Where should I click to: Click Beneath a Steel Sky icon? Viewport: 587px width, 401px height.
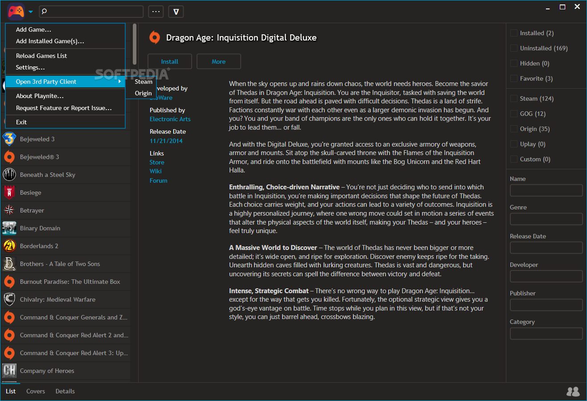tap(9, 175)
